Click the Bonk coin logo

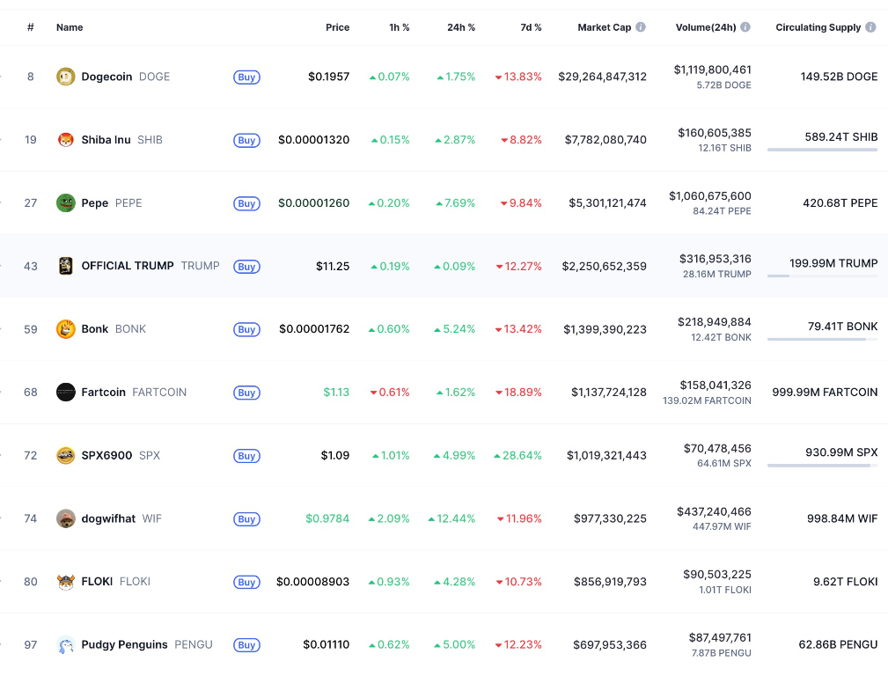66,329
